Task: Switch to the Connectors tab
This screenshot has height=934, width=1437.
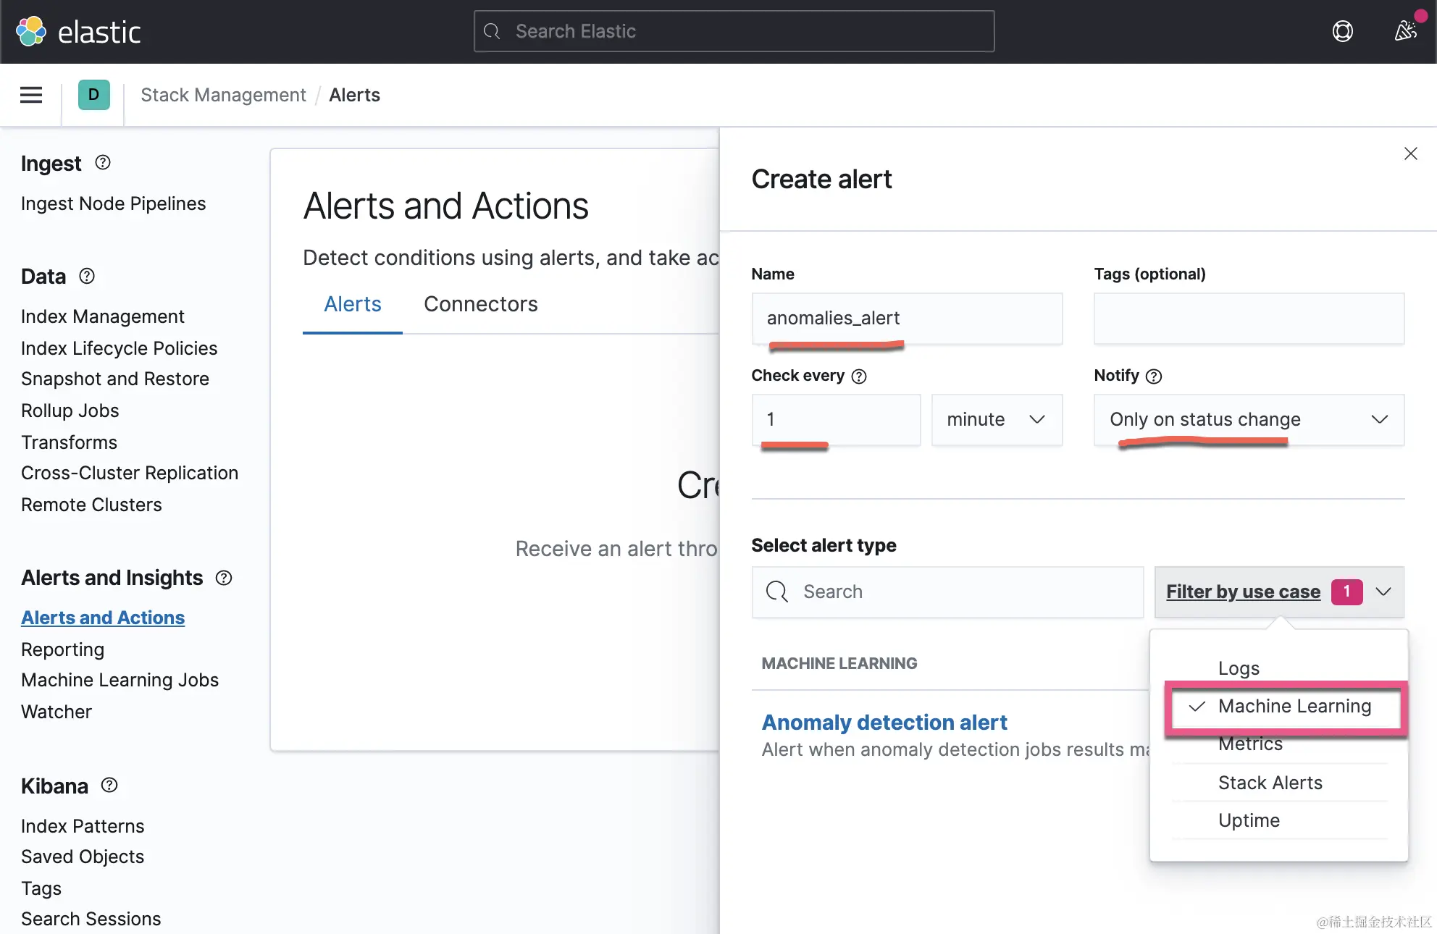Action: click(x=480, y=304)
